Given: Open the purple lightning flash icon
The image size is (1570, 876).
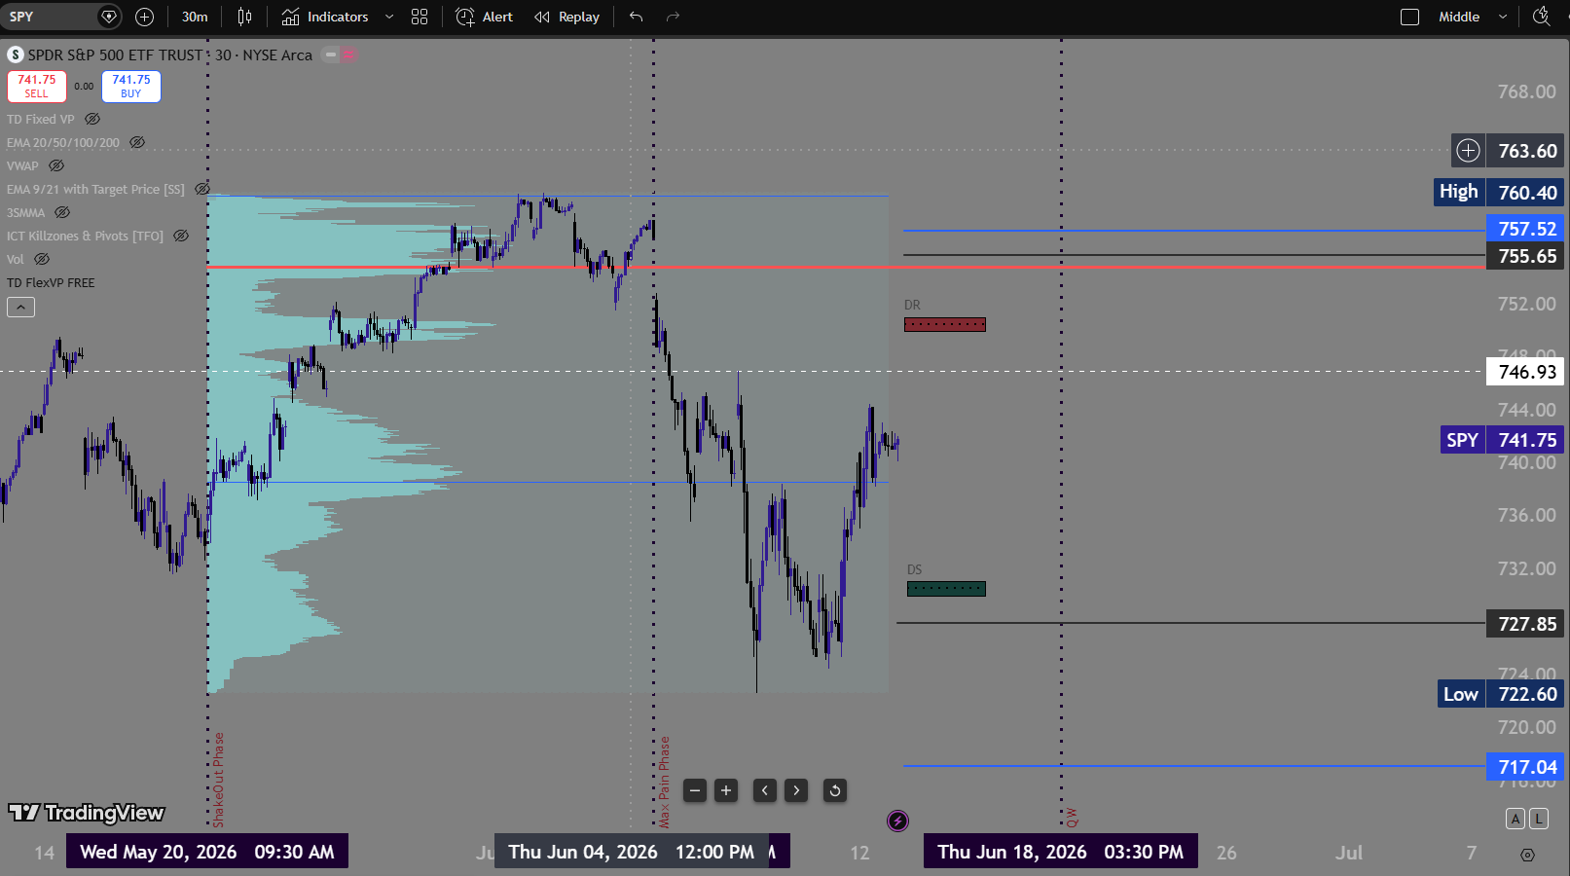Looking at the screenshot, I should pyautogui.click(x=897, y=821).
